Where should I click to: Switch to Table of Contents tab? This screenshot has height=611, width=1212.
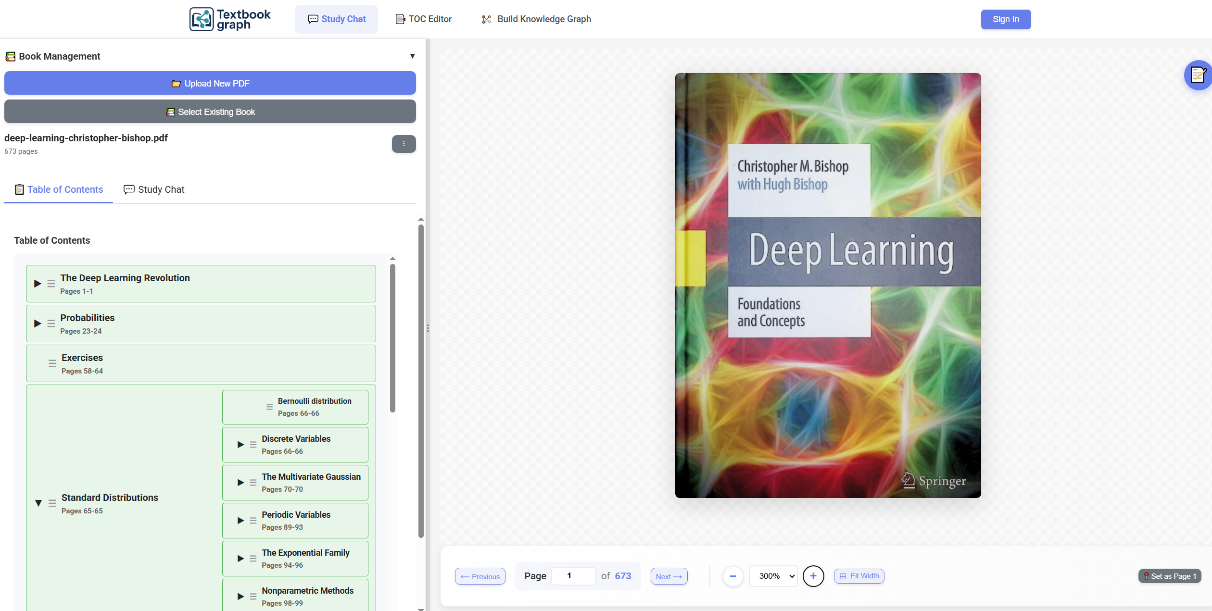point(59,189)
